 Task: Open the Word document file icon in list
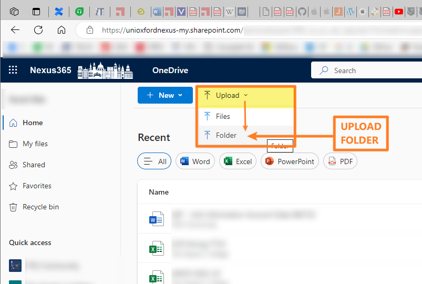[x=157, y=219]
